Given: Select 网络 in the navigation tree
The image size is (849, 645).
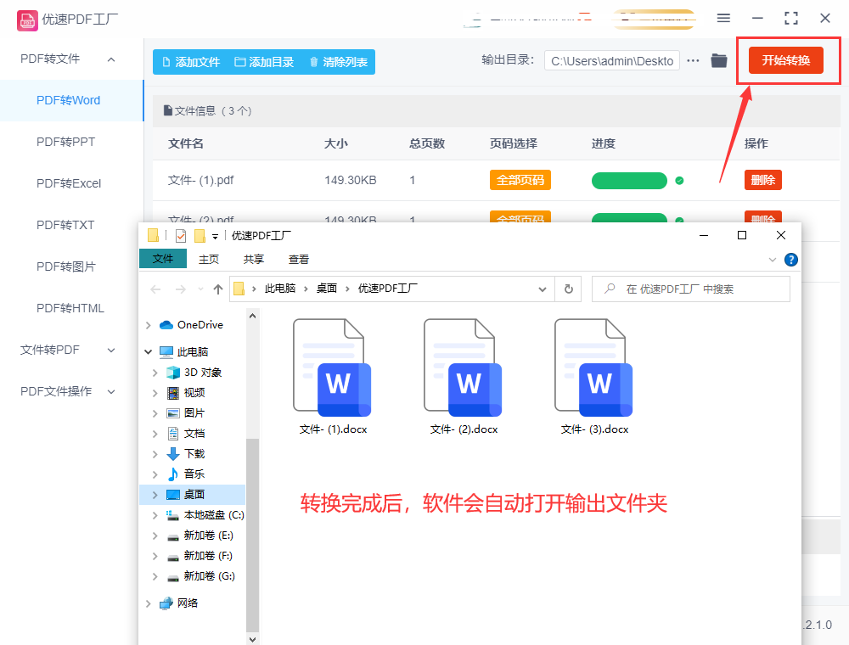Looking at the screenshot, I should click(x=178, y=603).
